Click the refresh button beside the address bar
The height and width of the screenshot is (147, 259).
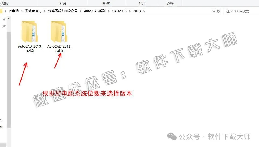point(218,11)
